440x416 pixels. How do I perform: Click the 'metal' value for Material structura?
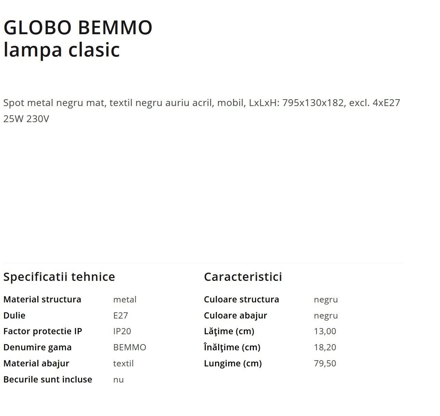point(125,299)
